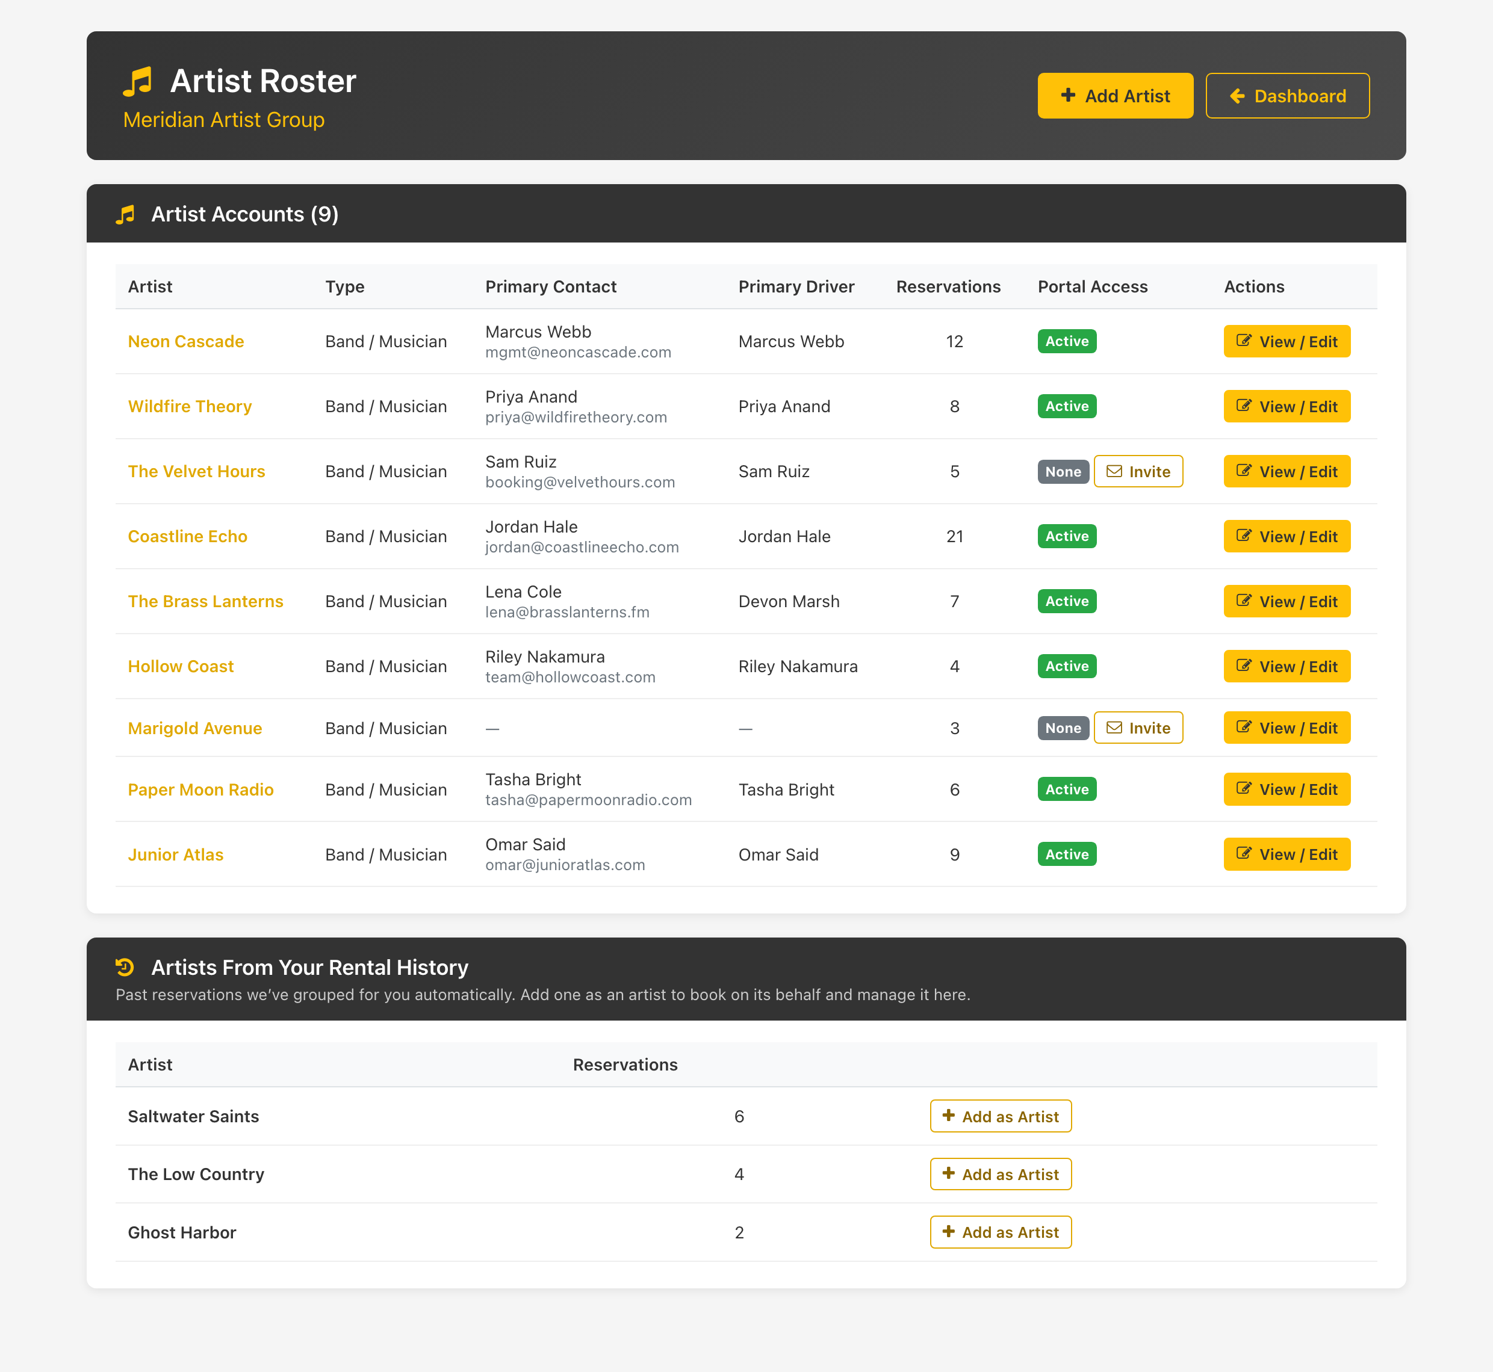View / Edit the Neon Cascade account
The height and width of the screenshot is (1372, 1493).
point(1287,342)
